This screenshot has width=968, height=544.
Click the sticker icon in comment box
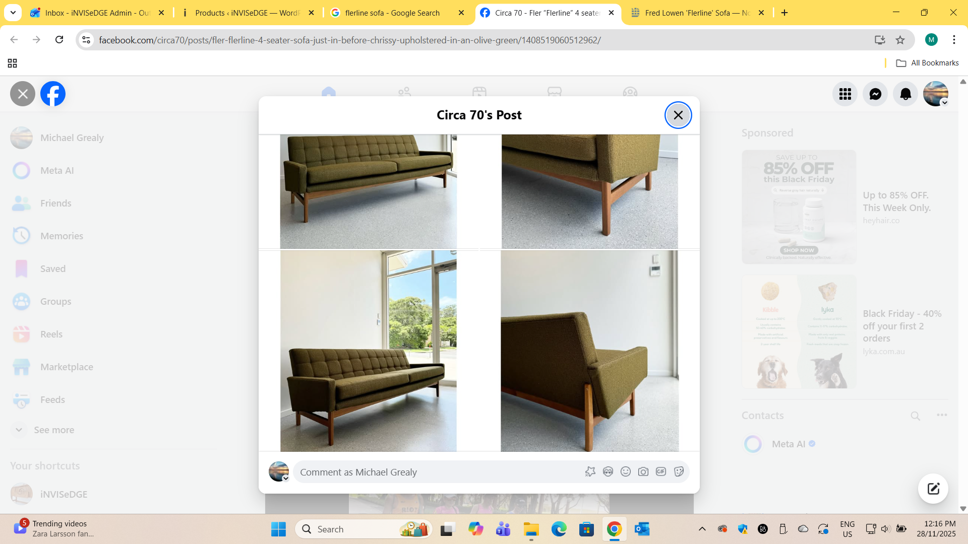(679, 471)
